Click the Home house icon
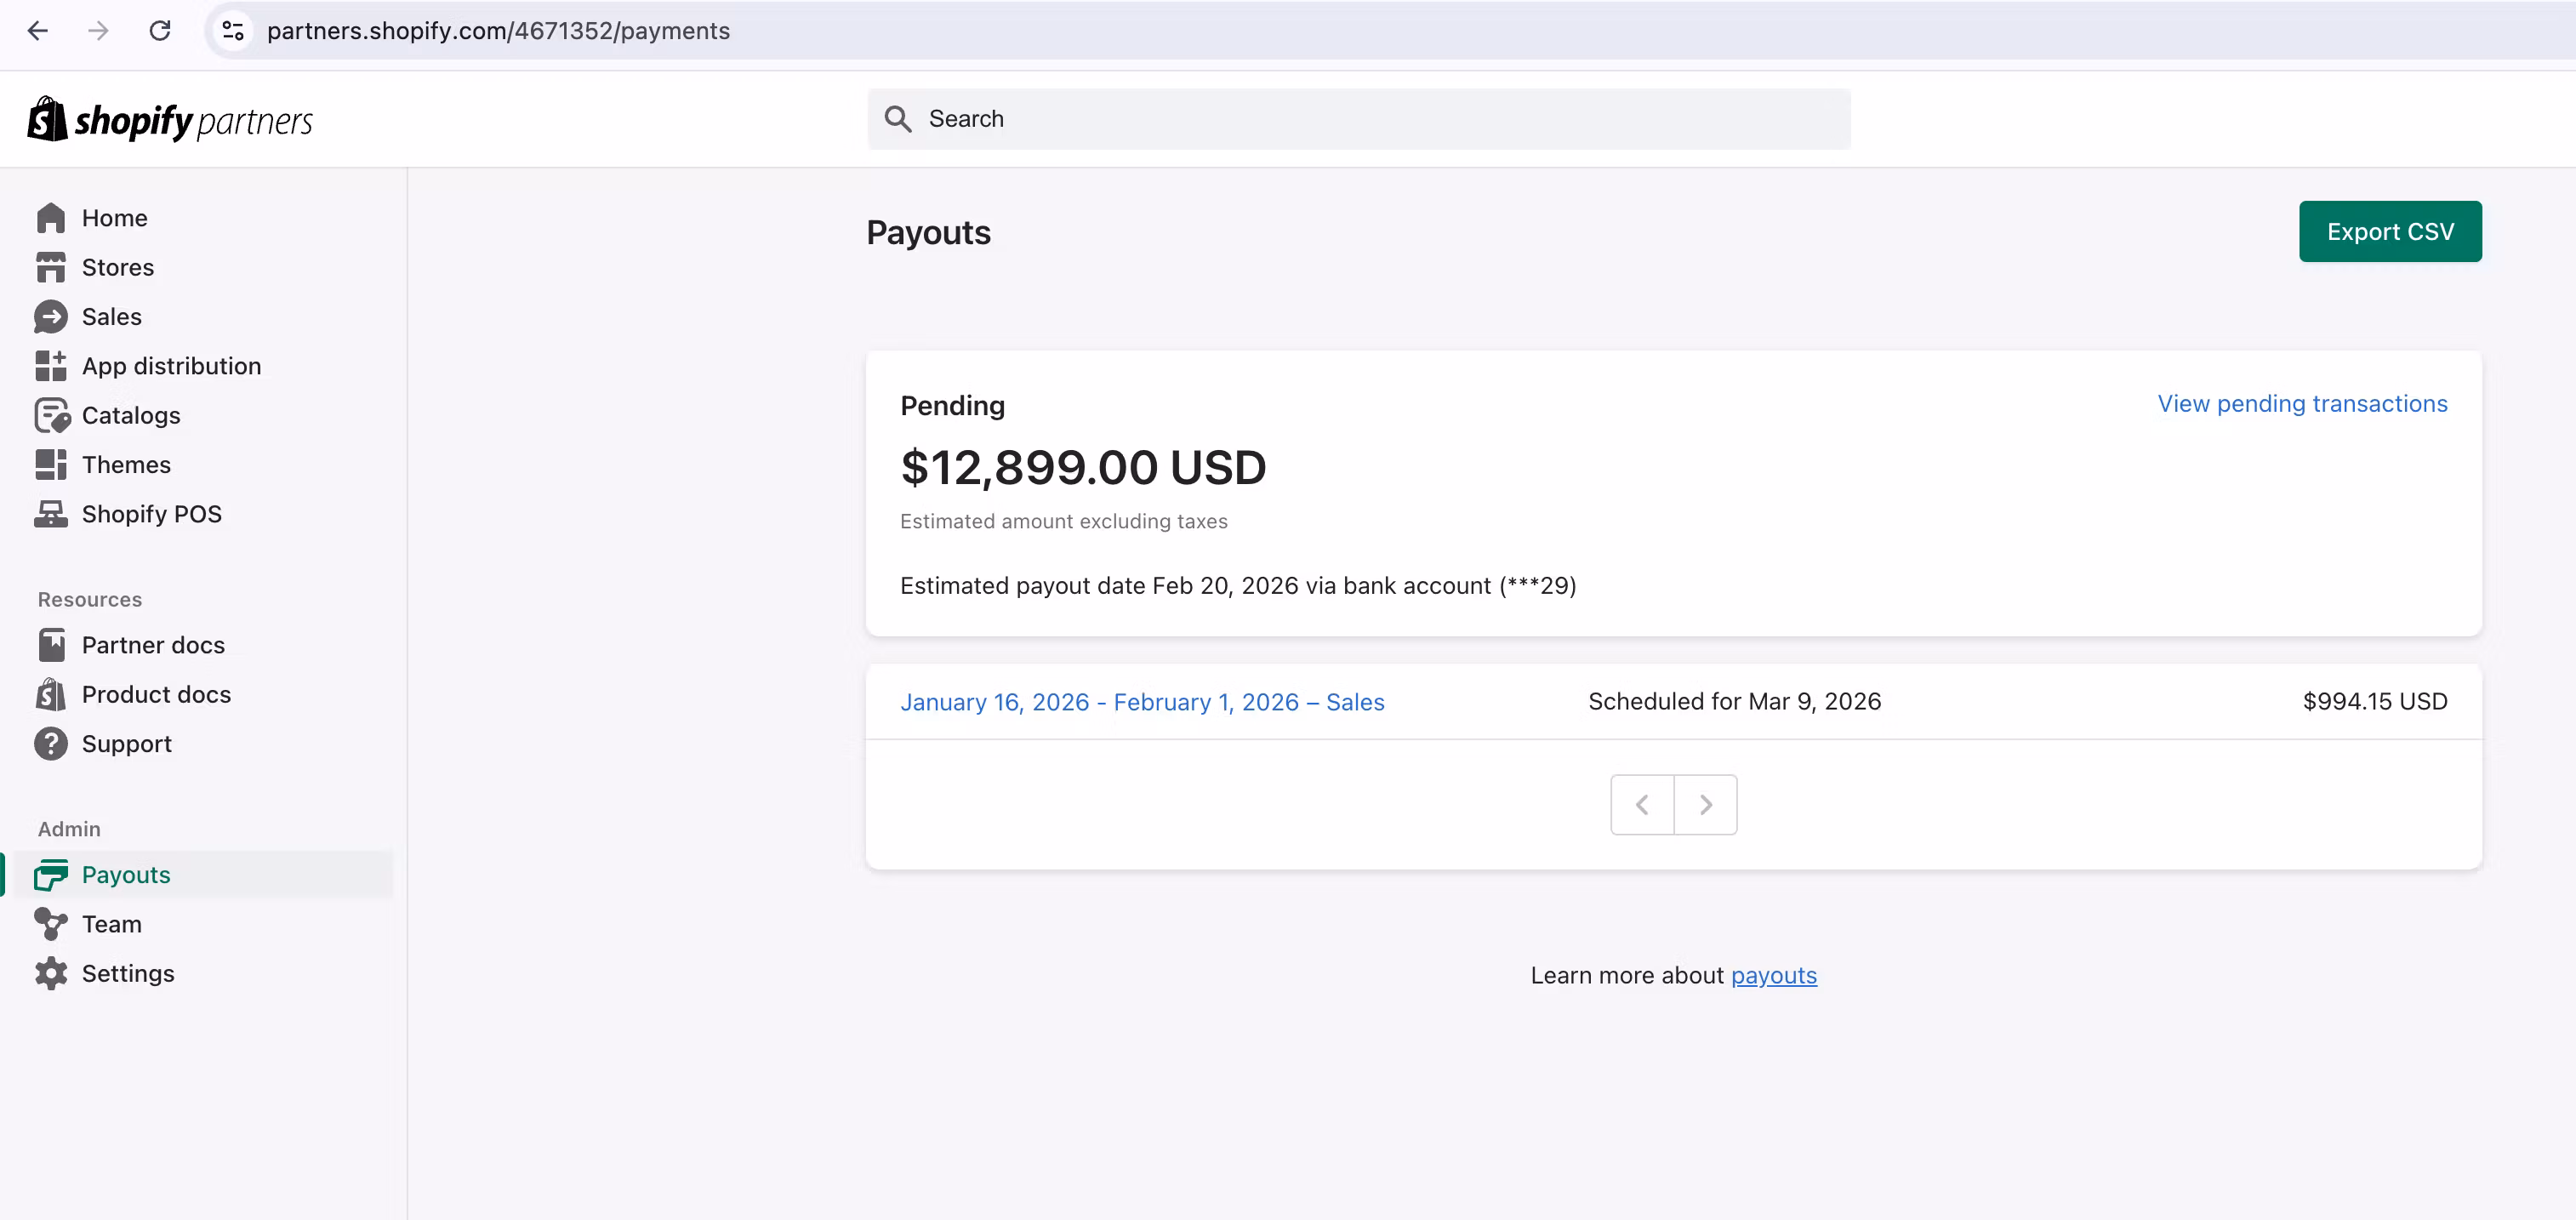 [x=51, y=218]
